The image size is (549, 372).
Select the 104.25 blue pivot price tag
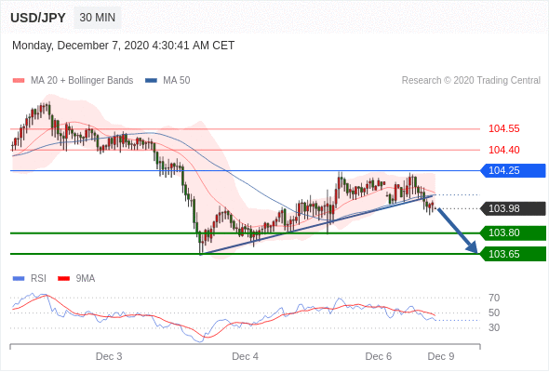(x=513, y=171)
